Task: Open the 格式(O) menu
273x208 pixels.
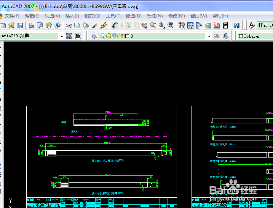Action: pos(93,16)
